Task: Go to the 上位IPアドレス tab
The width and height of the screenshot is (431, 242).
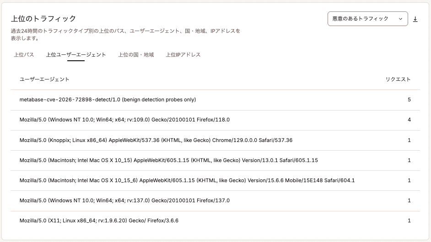Action: 183,55
